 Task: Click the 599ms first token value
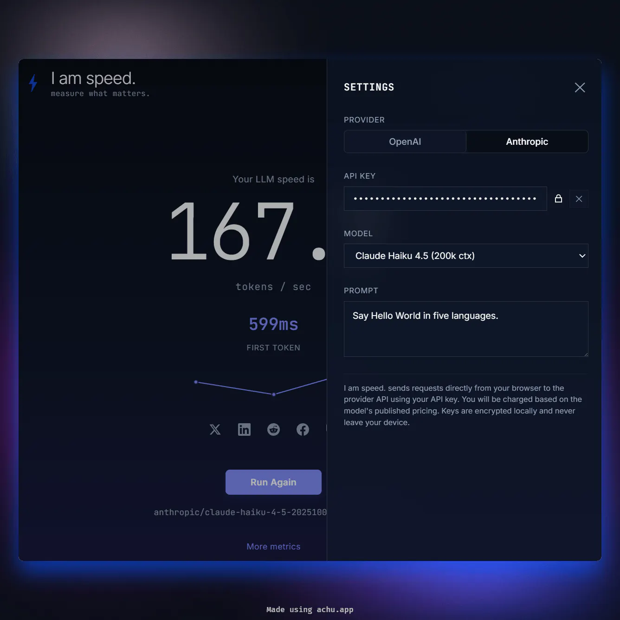273,324
